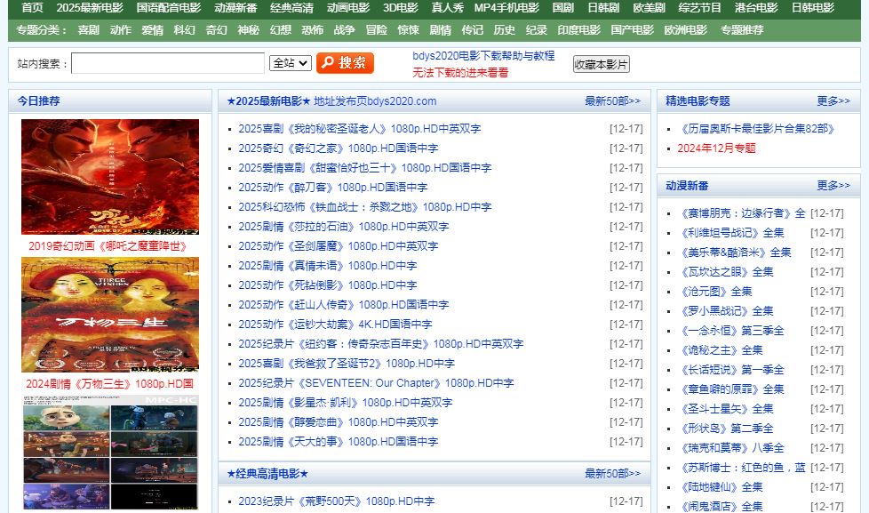Open the 全站 search scope dropdown
Viewport: 869px width, 513px height.
(290, 63)
